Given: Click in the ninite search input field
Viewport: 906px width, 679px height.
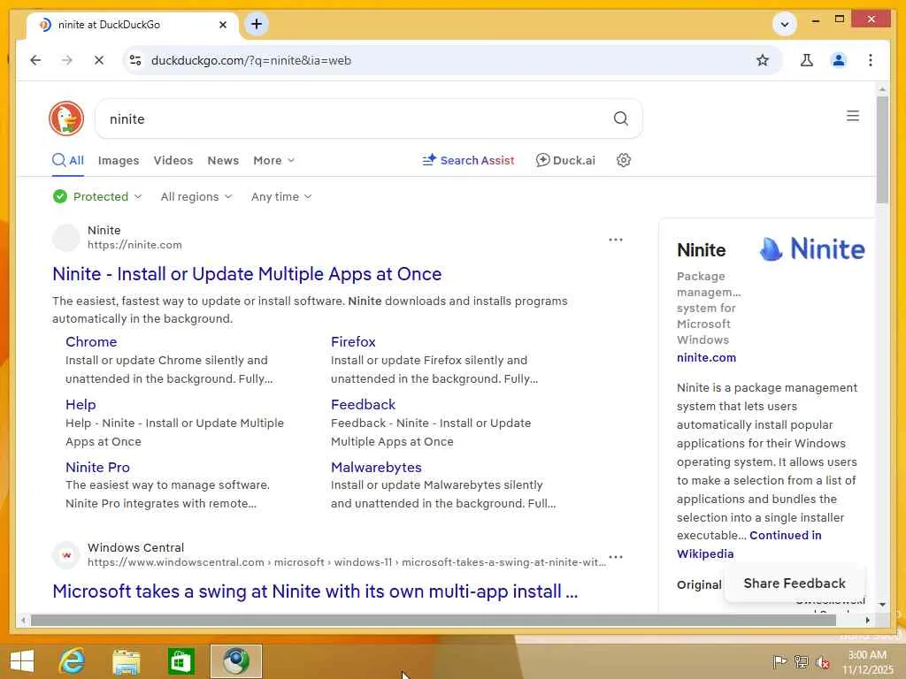Looking at the screenshot, I should click(352, 119).
